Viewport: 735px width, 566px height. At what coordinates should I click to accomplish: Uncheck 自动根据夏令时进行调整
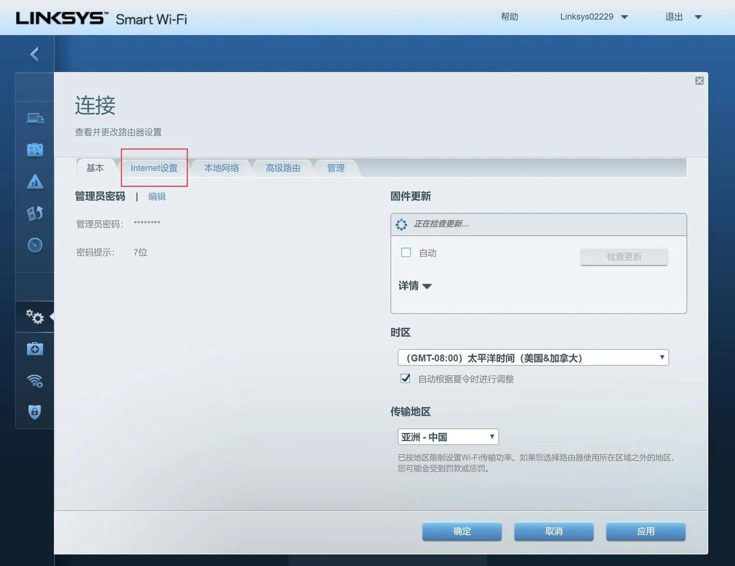pyautogui.click(x=405, y=378)
